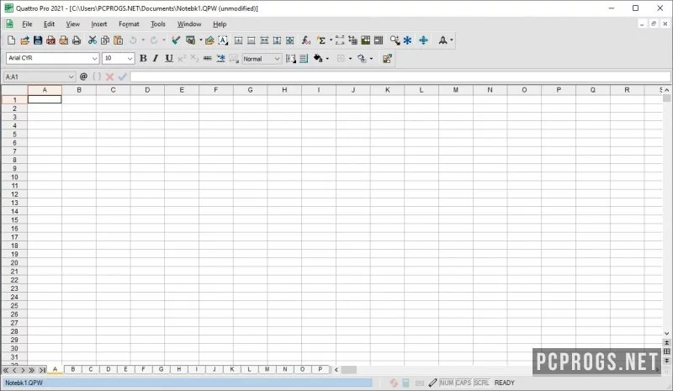Select column D header
The height and width of the screenshot is (391, 673).
147,90
